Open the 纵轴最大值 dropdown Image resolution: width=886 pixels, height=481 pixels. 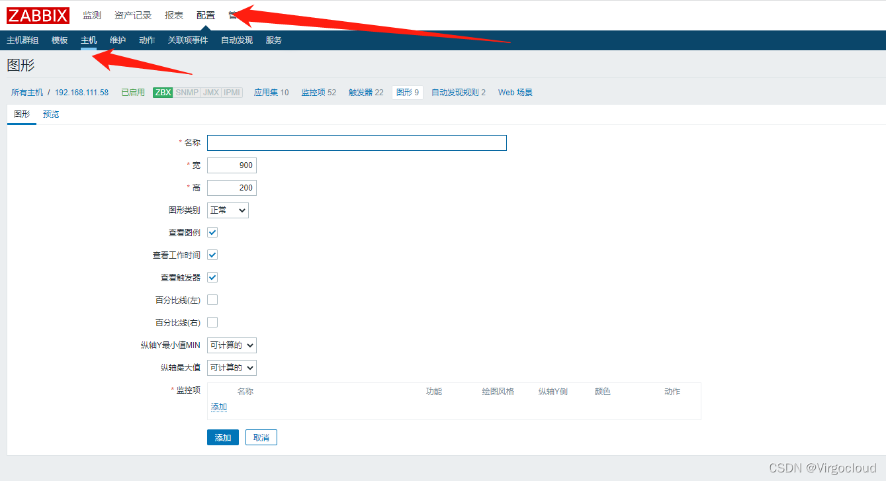tap(232, 367)
